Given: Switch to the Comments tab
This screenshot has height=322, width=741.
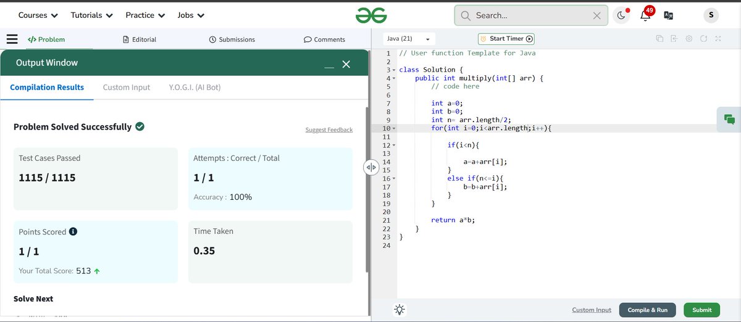Looking at the screenshot, I should click(x=325, y=39).
